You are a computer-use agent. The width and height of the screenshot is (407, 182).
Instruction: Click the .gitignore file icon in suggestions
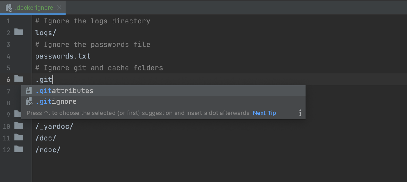(29, 101)
